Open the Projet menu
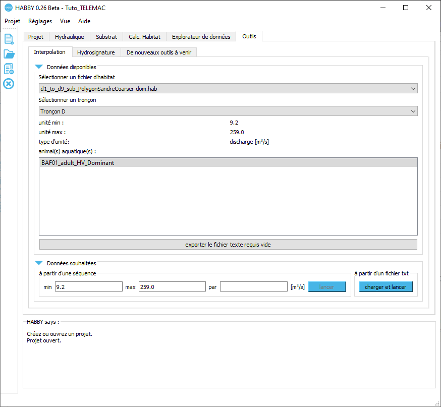This screenshot has width=441, height=407. 13,21
